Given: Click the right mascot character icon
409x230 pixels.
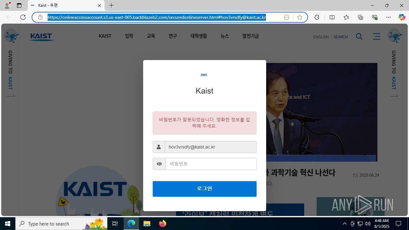Looking at the screenshot, I should pos(395,35).
